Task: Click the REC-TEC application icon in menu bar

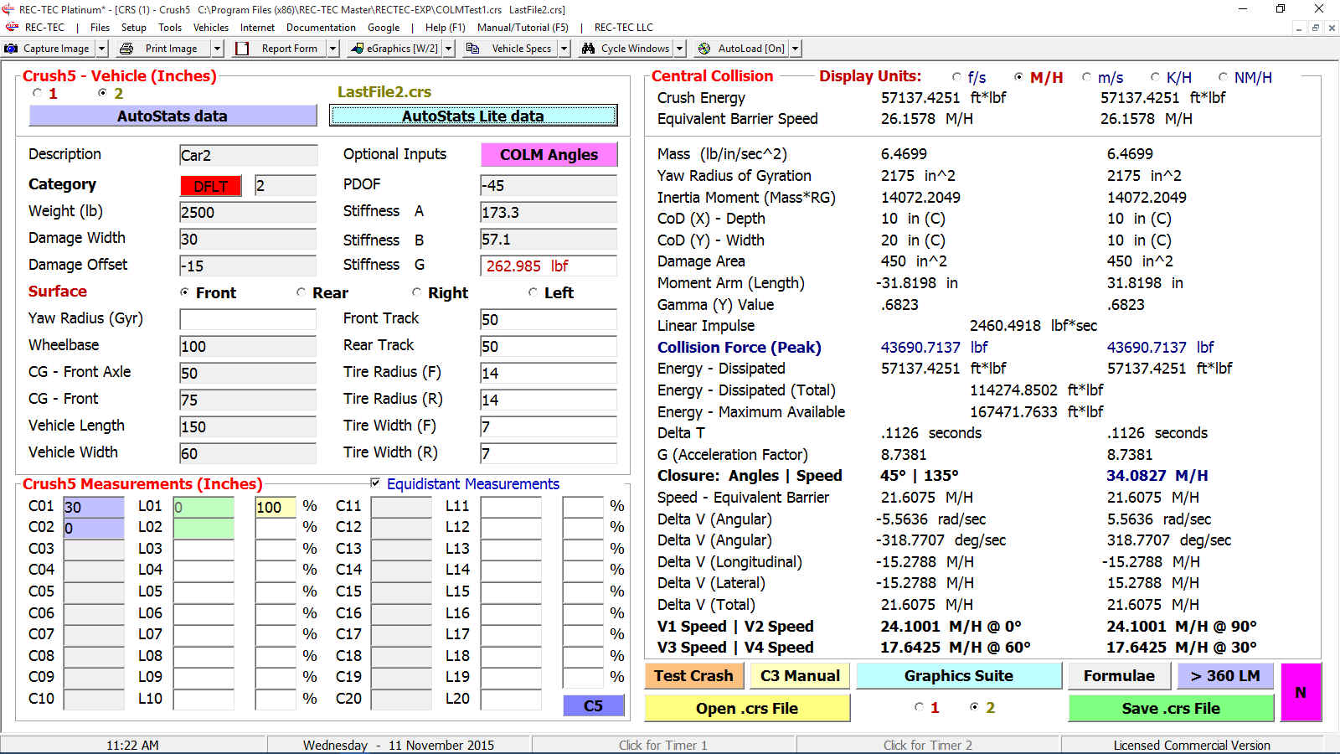Action: click(13, 28)
